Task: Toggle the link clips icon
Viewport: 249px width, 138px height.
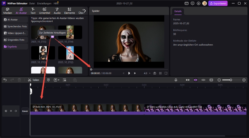Action: pos(188,80)
